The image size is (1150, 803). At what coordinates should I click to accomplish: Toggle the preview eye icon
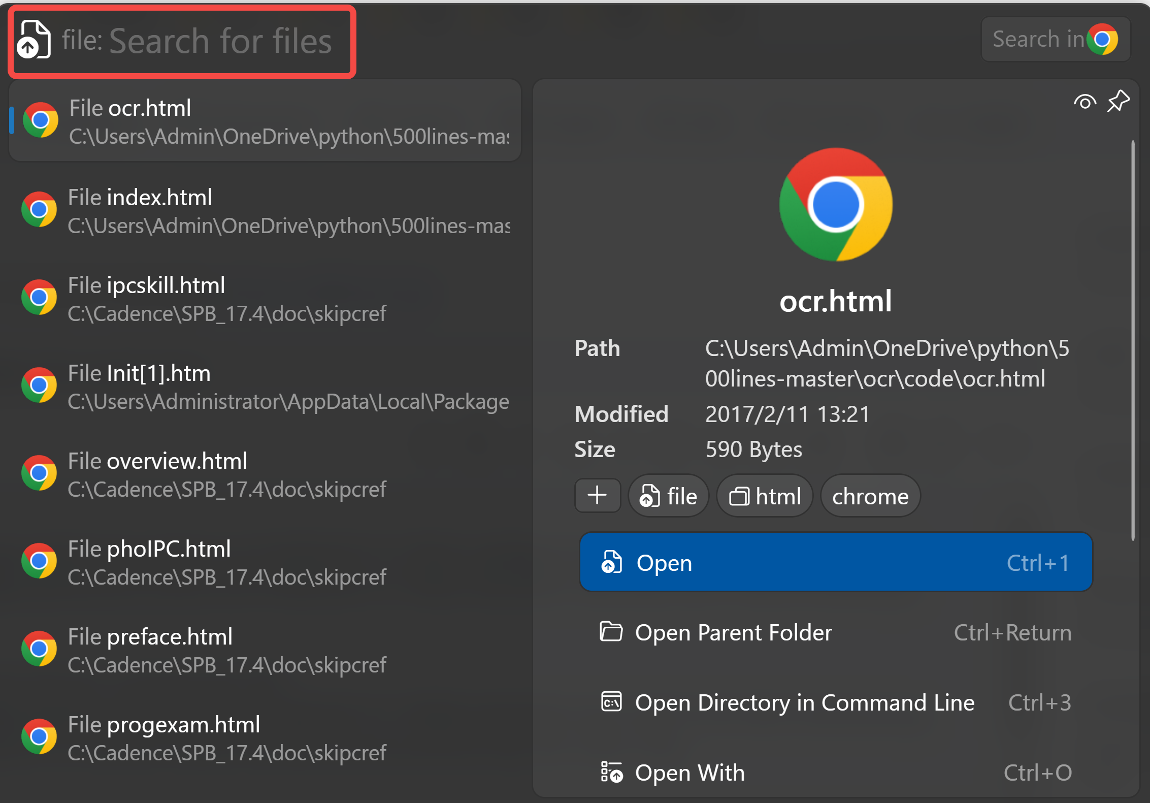pos(1085,101)
